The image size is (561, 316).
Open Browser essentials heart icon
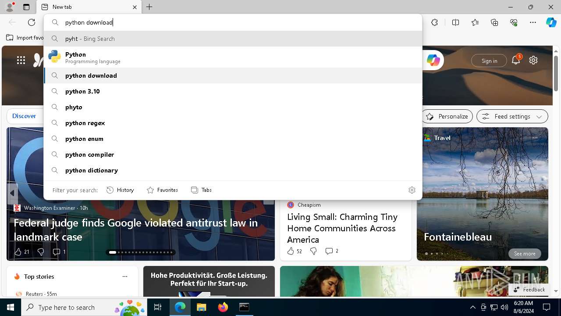coord(514,22)
